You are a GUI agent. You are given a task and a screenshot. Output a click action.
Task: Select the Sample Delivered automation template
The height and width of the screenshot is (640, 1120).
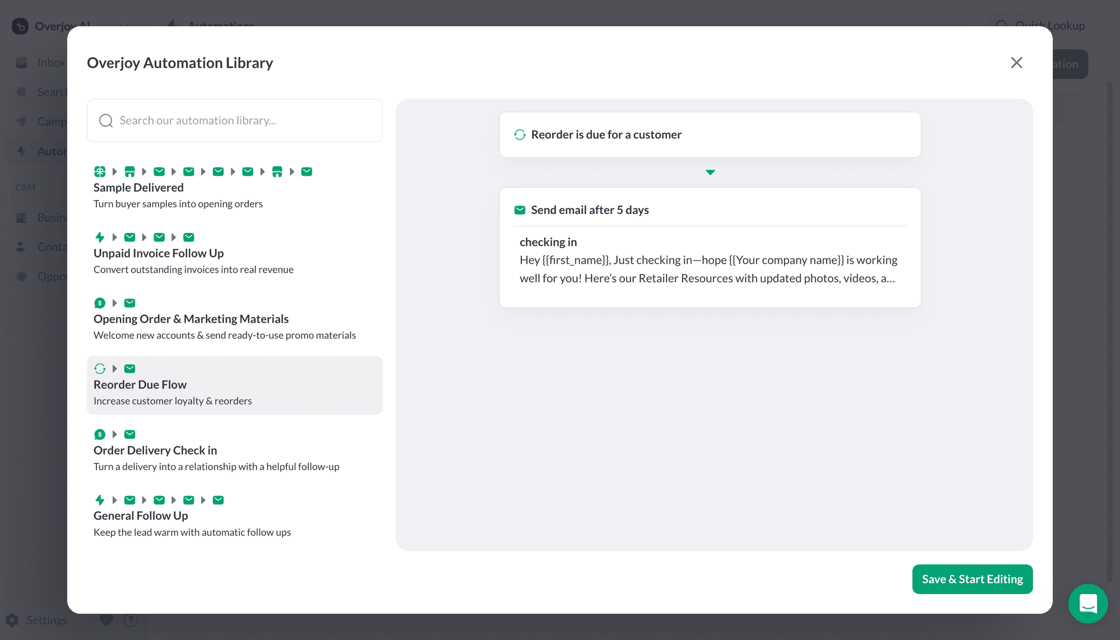click(x=235, y=188)
